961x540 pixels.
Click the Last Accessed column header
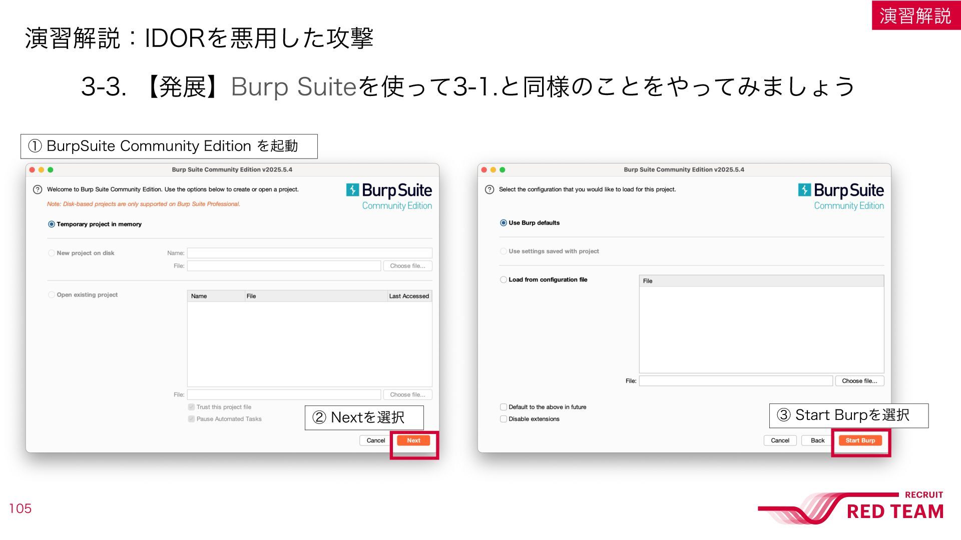(x=409, y=296)
